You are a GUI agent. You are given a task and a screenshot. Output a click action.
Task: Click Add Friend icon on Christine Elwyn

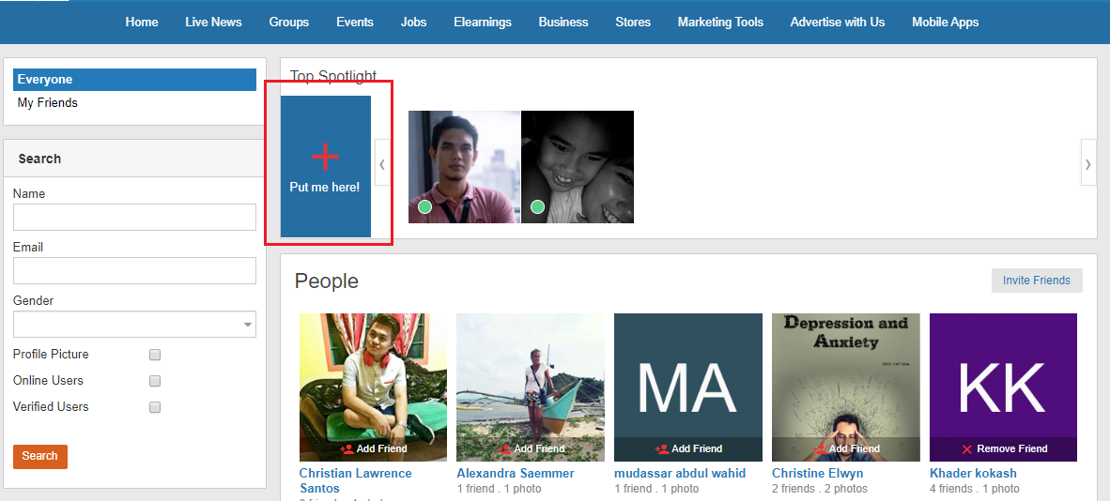click(x=819, y=449)
